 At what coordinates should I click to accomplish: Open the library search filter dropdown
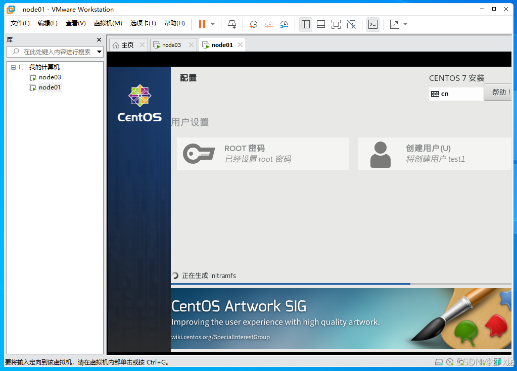point(99,52)
